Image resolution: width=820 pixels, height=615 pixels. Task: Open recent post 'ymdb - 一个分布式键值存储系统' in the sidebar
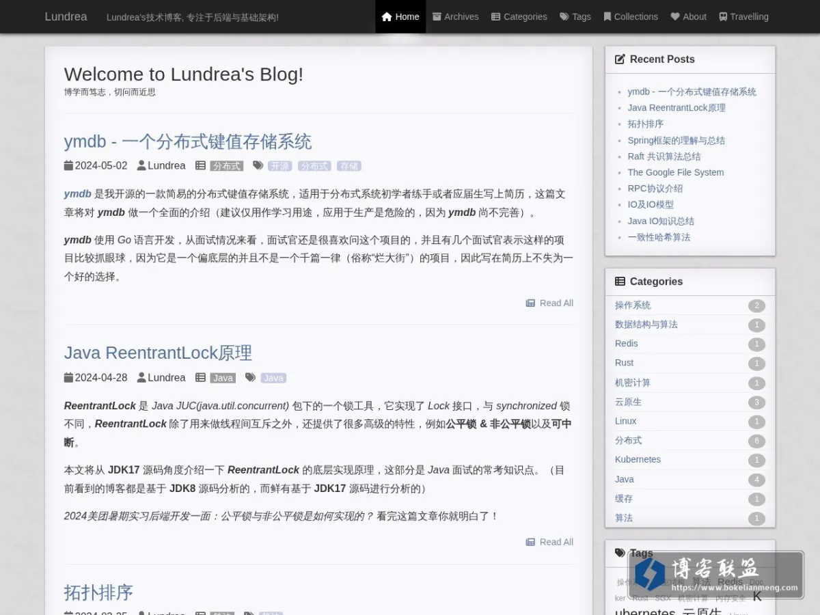692,92
